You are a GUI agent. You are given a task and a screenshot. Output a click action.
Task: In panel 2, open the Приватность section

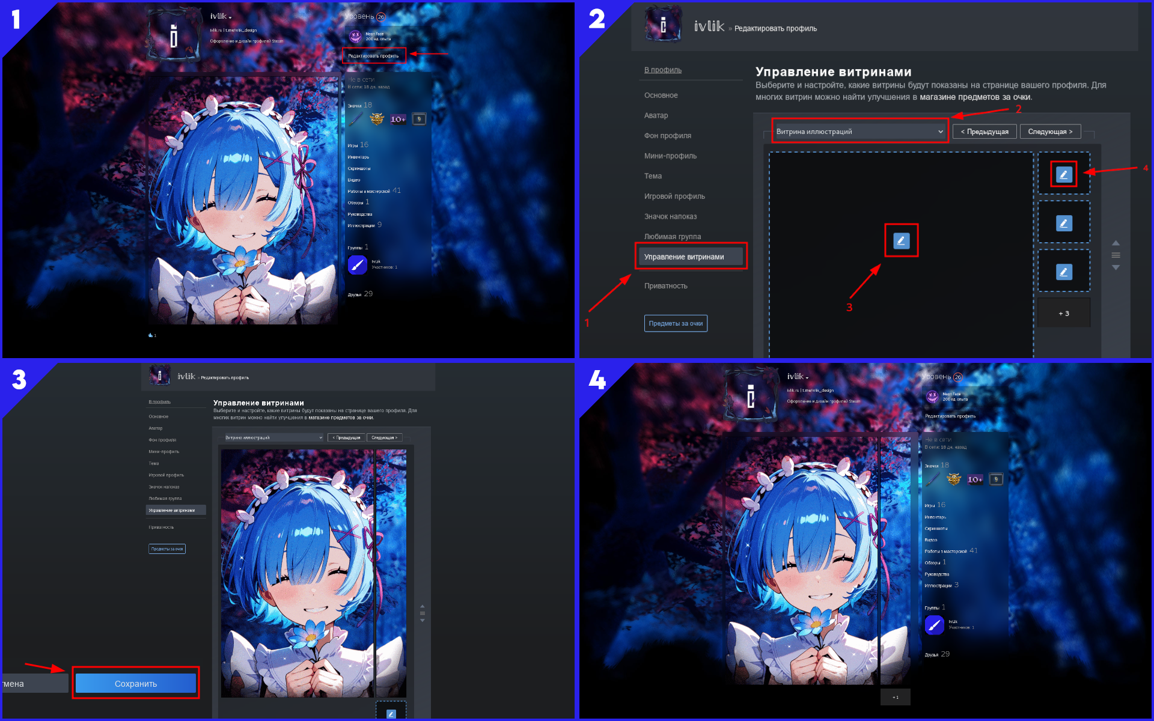click(x=666, y=286)
